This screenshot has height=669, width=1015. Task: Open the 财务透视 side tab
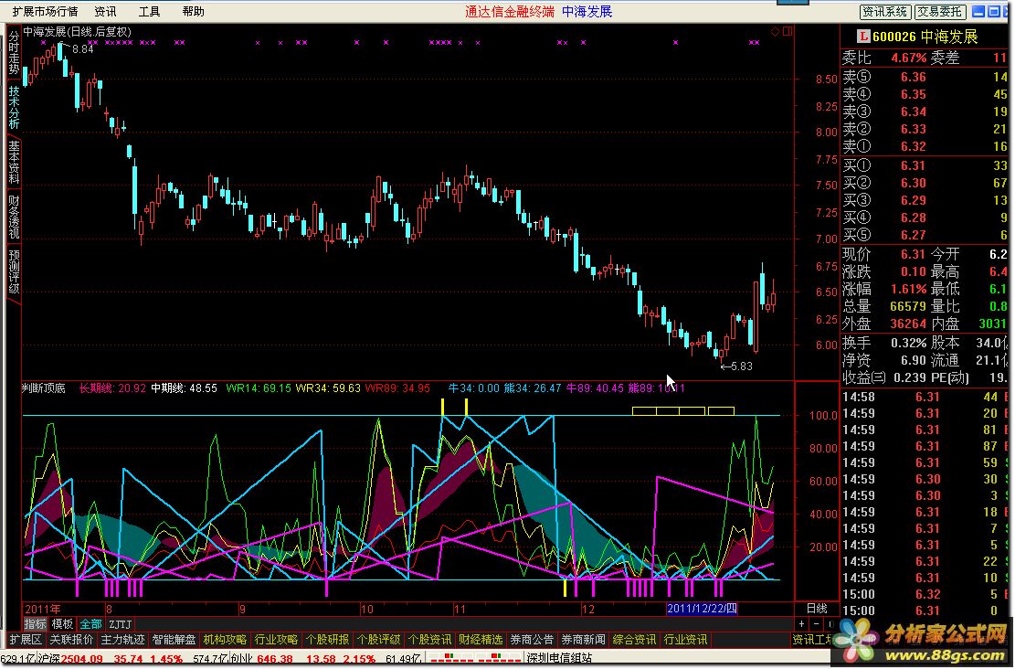(15, 217)
